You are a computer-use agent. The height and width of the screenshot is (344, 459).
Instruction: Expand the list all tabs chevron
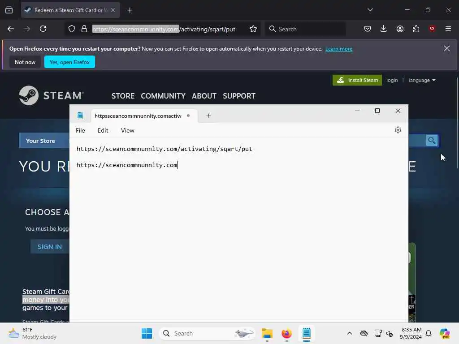tap(370, 10)
